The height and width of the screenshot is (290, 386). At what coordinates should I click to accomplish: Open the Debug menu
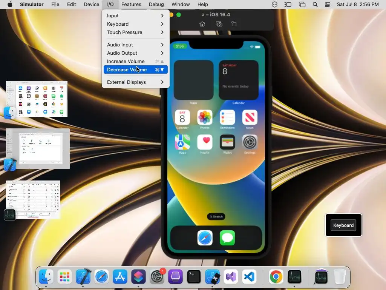[156, 5]
